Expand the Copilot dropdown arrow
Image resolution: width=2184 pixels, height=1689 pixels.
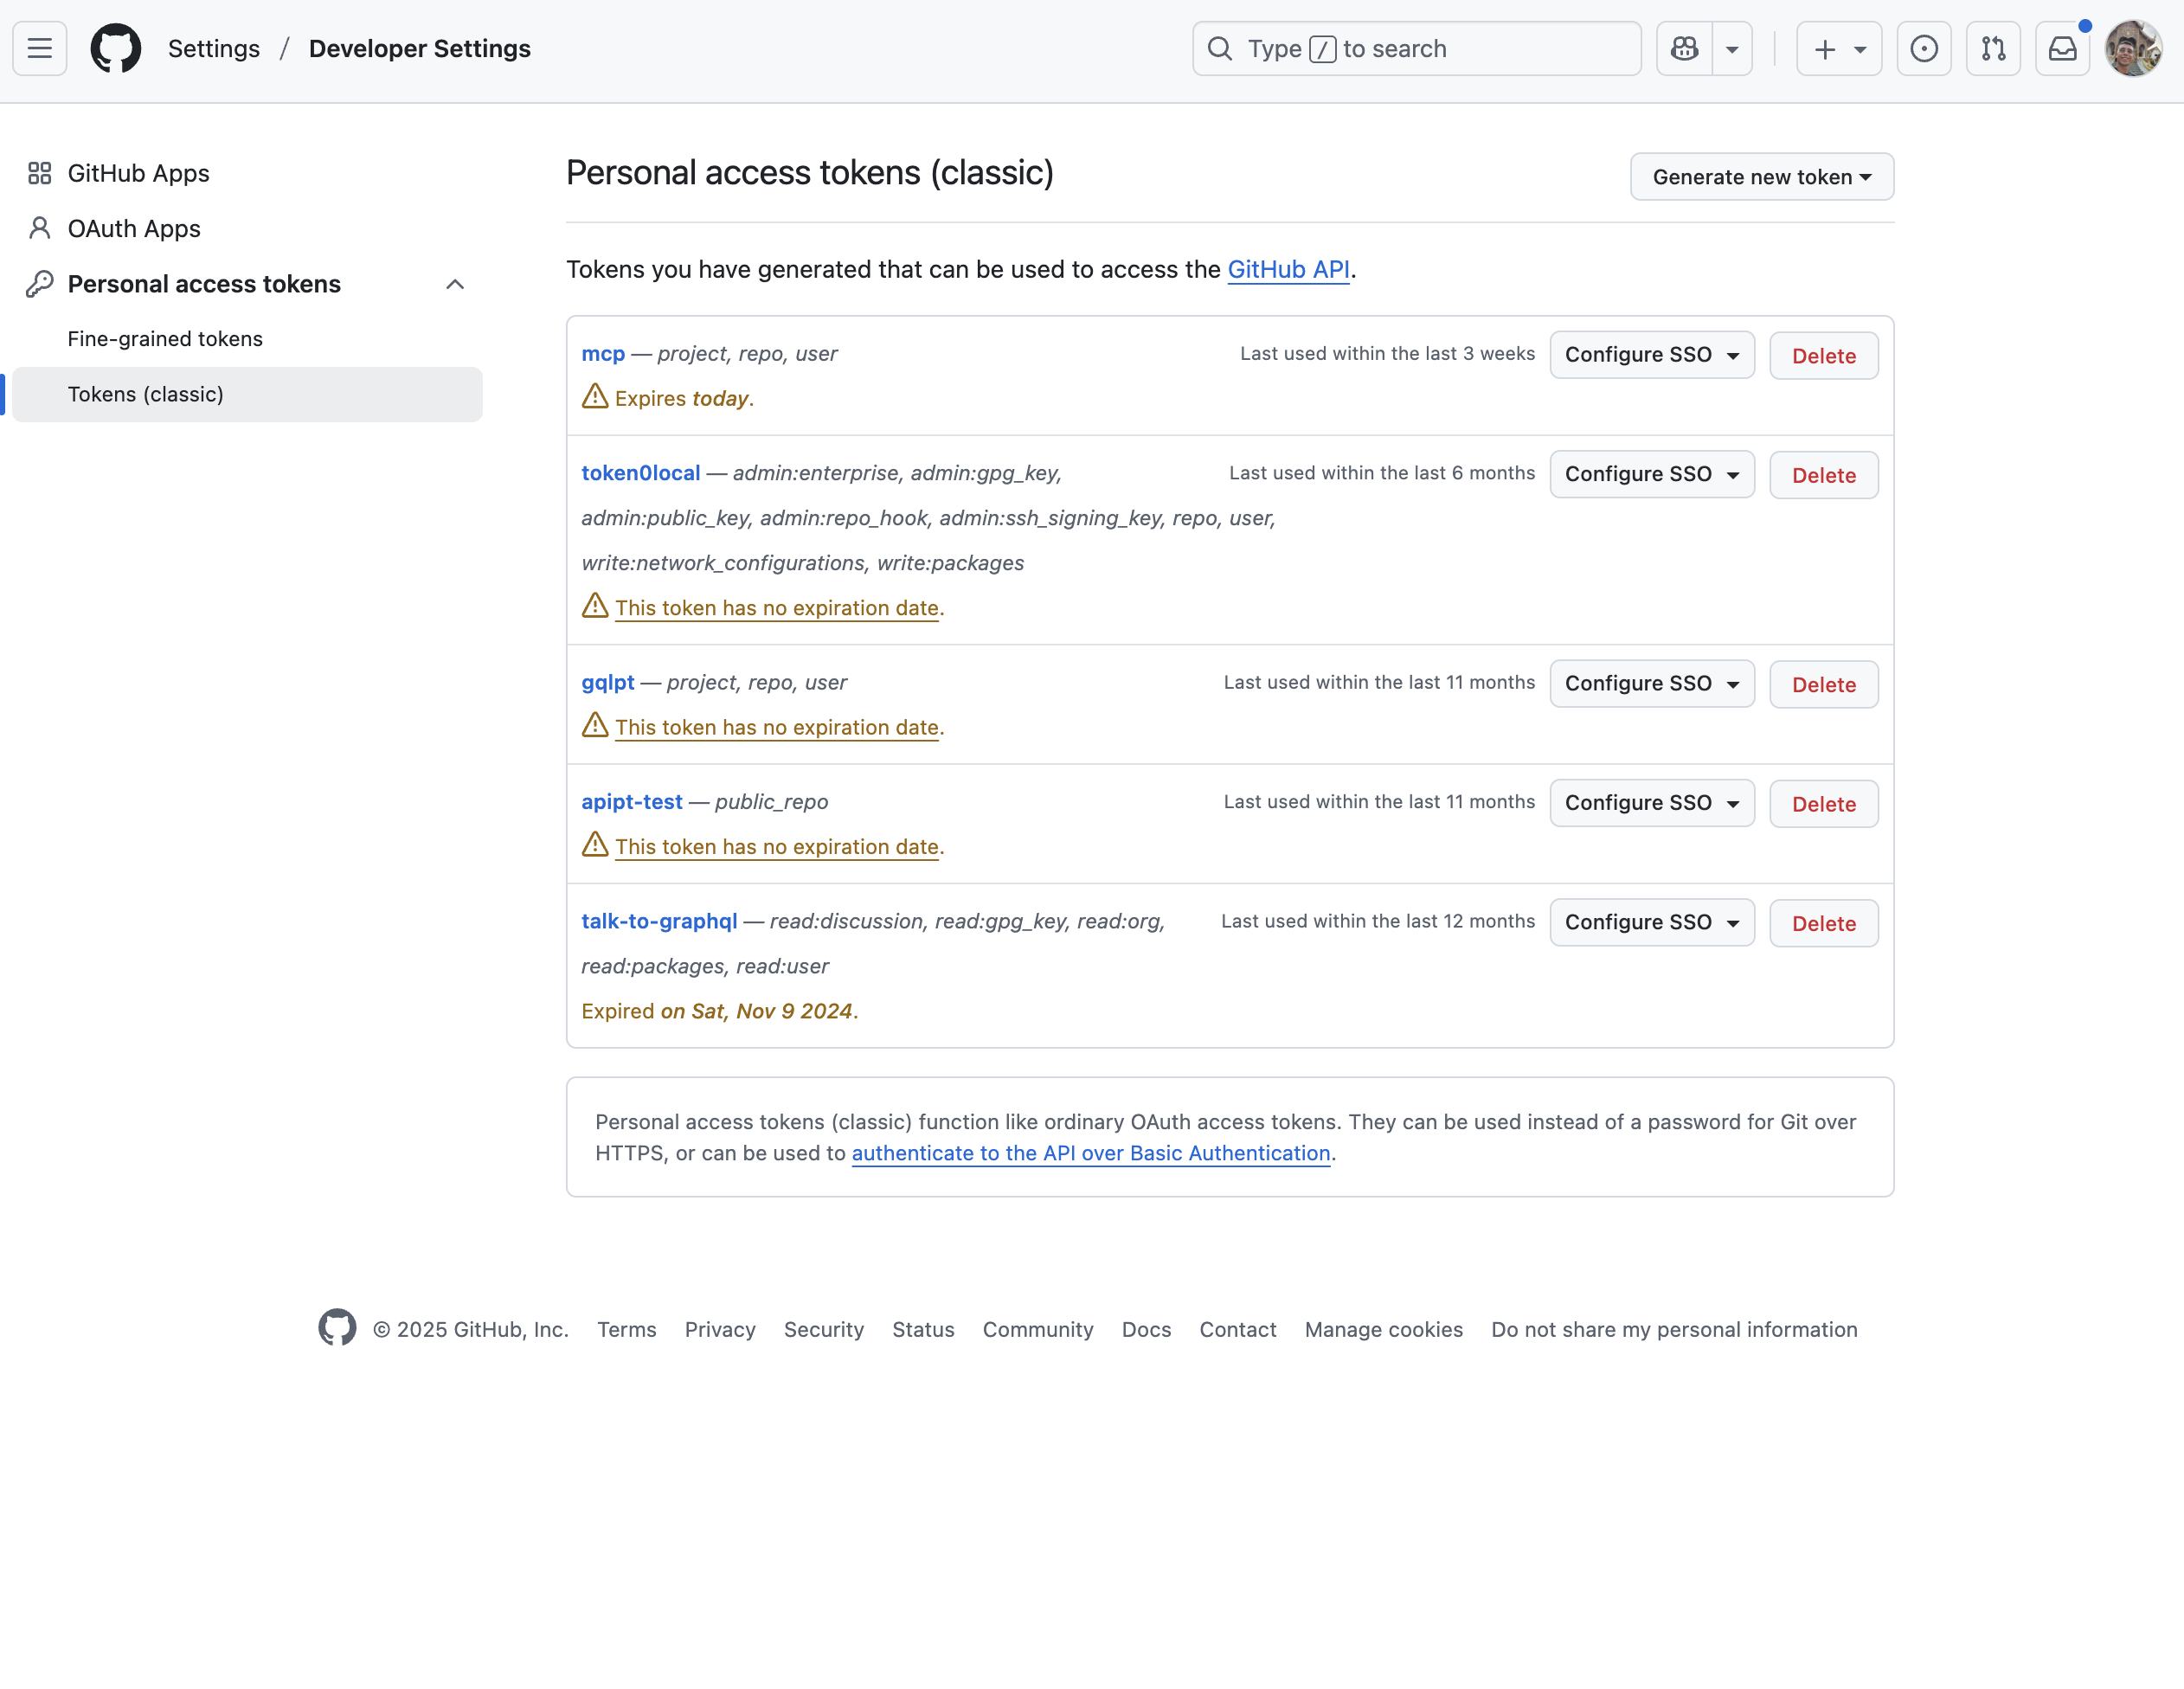point(1733,47)
